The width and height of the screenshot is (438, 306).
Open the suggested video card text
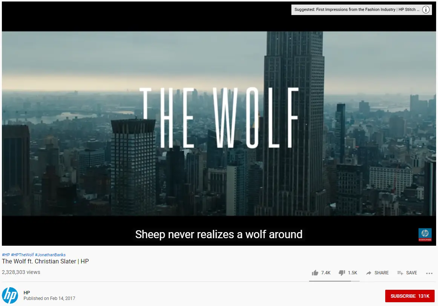[x=357, y=9]
